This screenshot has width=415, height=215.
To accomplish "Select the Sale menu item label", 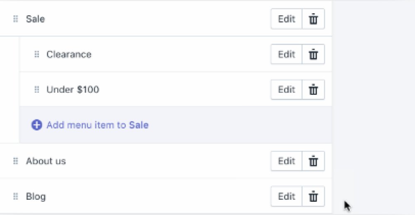I will point(35,19).
